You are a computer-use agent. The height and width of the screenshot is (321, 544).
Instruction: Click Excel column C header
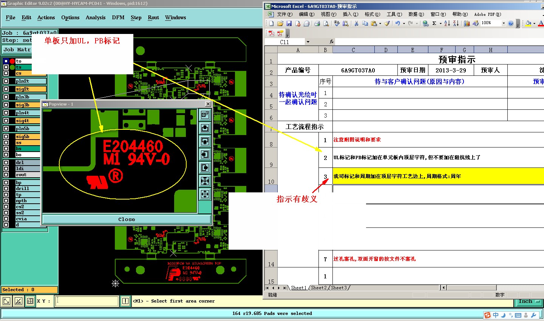click(353, 49)
